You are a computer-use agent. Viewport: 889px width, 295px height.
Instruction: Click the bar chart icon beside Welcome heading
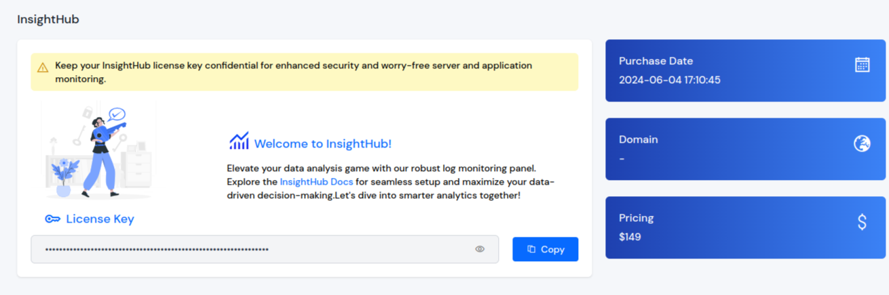pyautogui.click(x=239, y=141)
